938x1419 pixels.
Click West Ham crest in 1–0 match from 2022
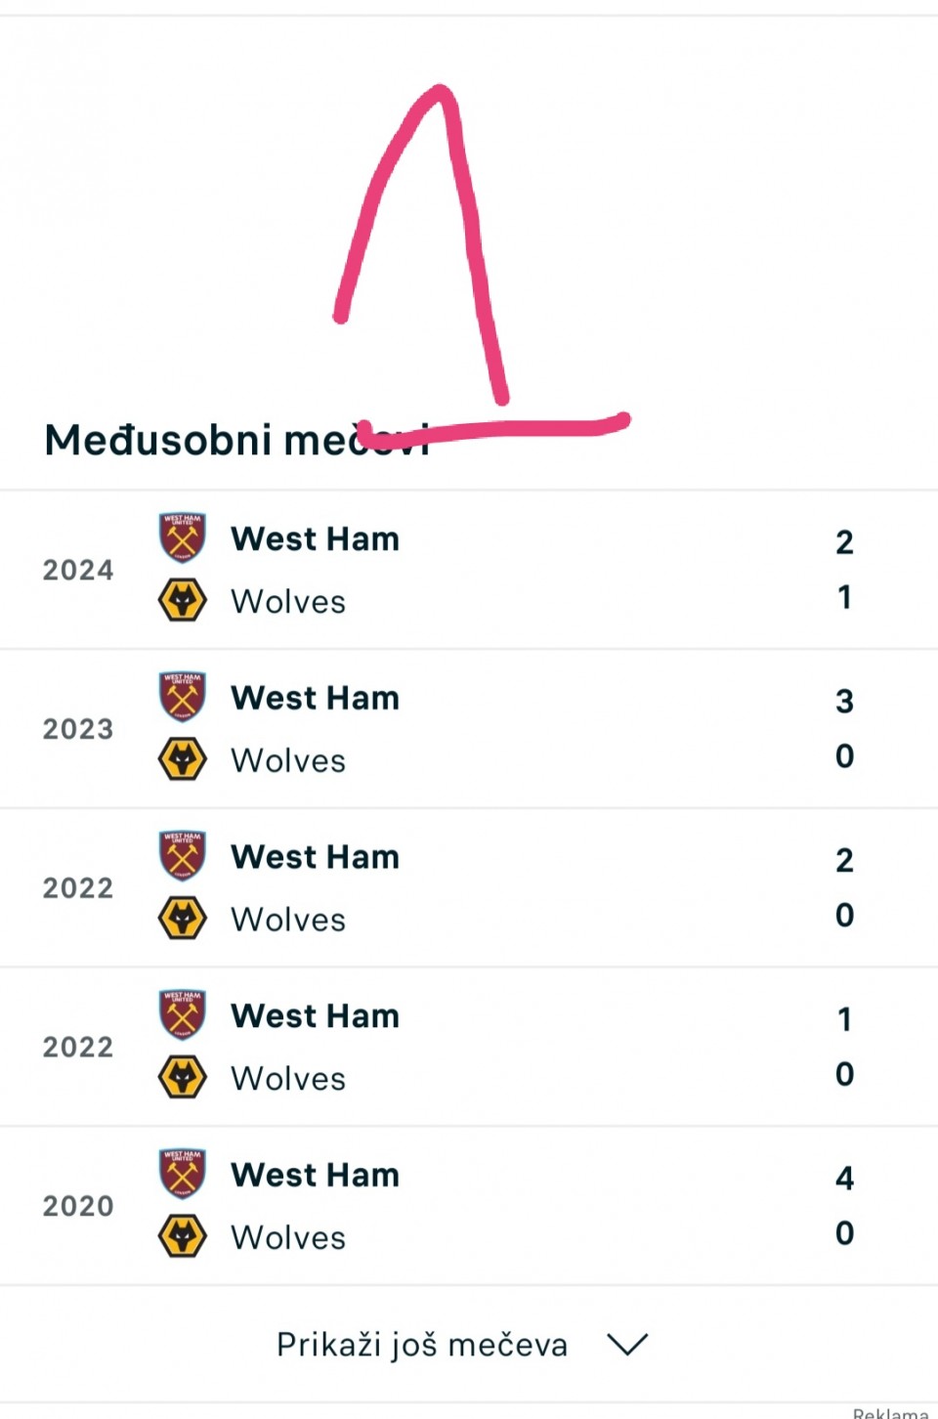183,1014
